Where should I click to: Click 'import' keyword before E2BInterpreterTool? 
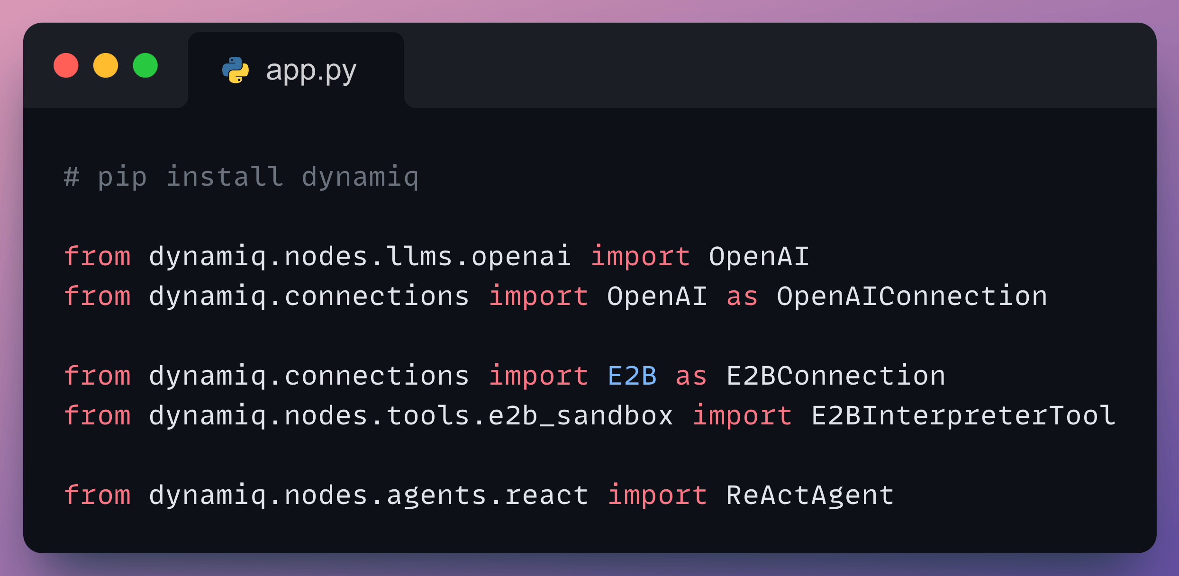click(x=742, y=416)
